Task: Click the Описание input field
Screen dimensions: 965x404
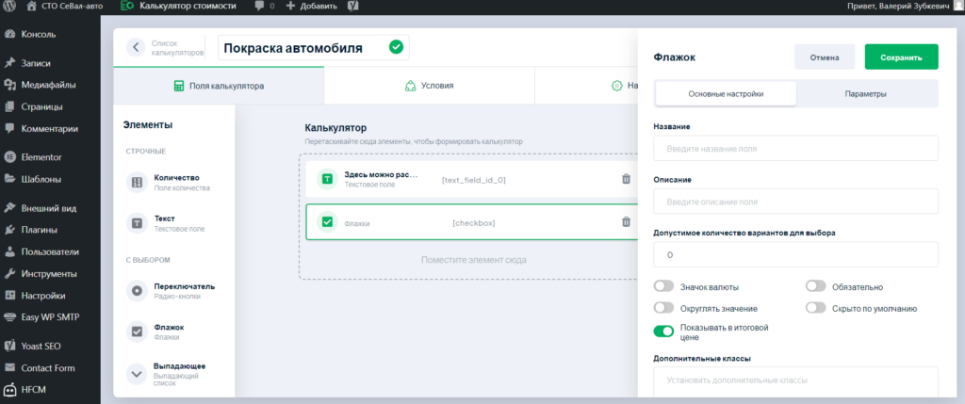Action: (x=795, y=202)
